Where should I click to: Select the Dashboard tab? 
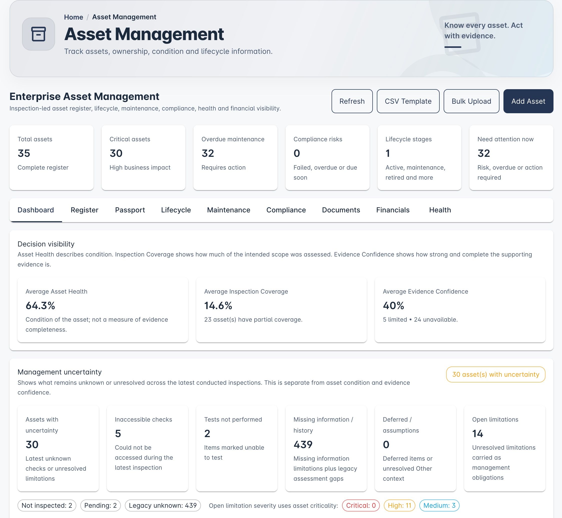point(36,210)
